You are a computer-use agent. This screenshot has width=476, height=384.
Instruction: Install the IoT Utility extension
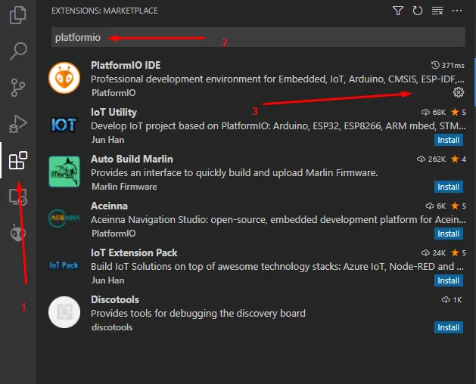[448, 140]
